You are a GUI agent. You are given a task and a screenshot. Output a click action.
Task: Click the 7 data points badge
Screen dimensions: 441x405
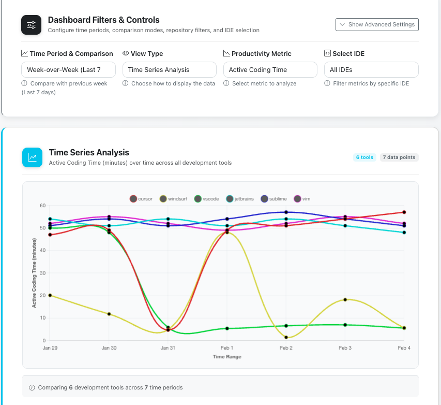pyautogui.click(x=399, y=157)
